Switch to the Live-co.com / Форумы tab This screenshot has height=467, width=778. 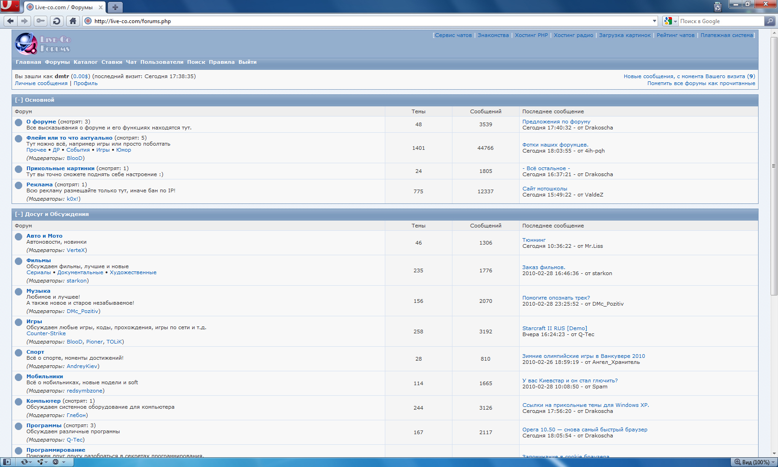click(64, 7)
